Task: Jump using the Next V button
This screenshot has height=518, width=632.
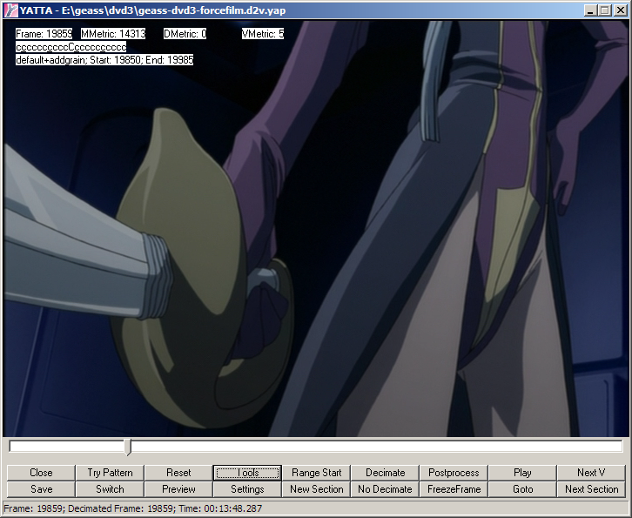Action: (x=591, y=473)
